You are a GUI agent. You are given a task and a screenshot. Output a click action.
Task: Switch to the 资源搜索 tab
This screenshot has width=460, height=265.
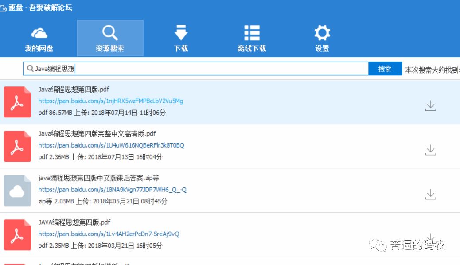pyautogui.click(x=110, y=38)
